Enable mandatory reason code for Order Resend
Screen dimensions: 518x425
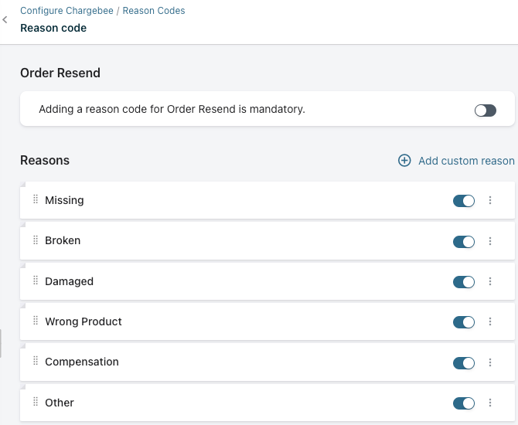(485, 110)
